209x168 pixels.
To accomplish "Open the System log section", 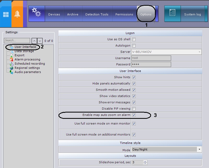I will [x=193, y=14].
